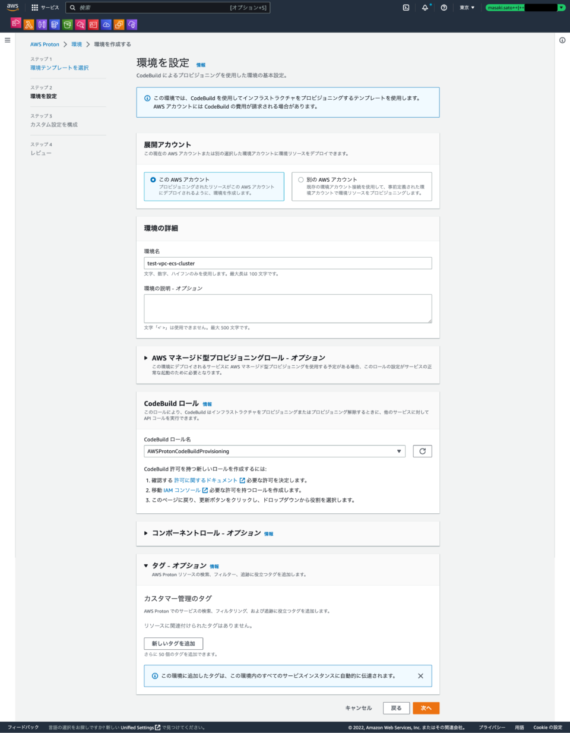Open the pink CloudWatch magnifier shortcut
This screenshot has height=733, width=570.
coord(80,24)
